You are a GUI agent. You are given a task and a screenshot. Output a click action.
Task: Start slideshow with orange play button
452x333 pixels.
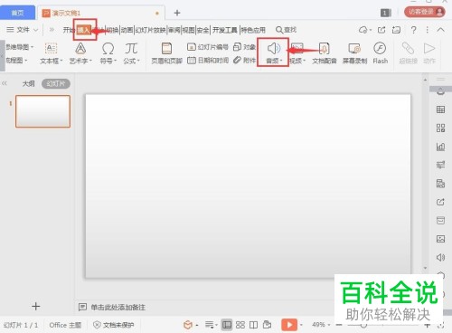(289, 325)
